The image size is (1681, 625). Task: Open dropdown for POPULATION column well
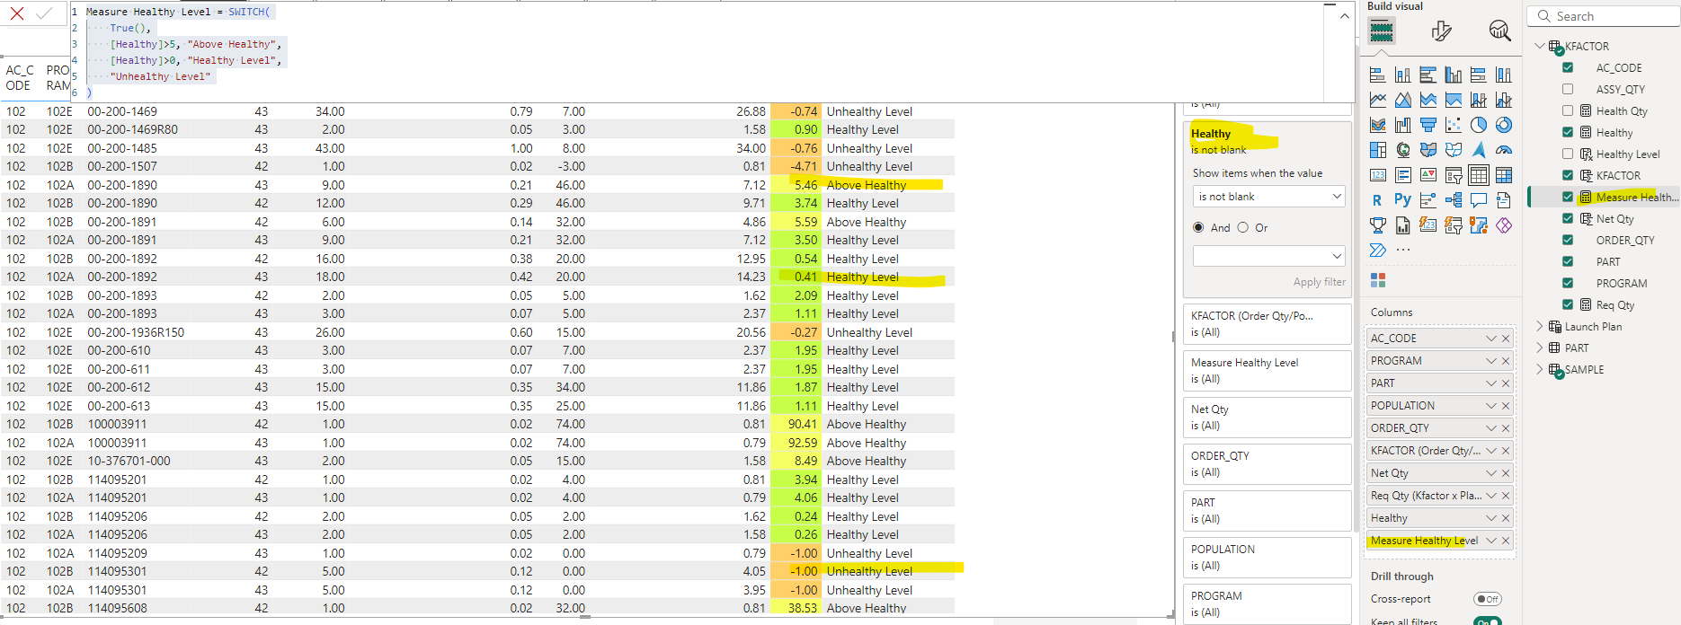(1491, 406)
